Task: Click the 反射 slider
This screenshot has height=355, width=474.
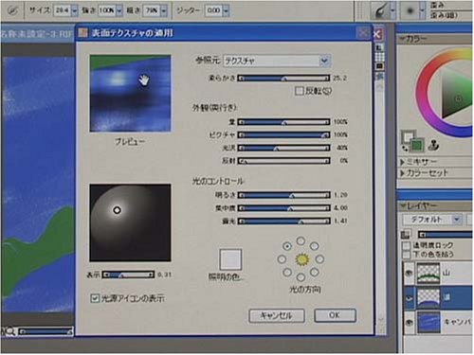Action: coord(283,161)
